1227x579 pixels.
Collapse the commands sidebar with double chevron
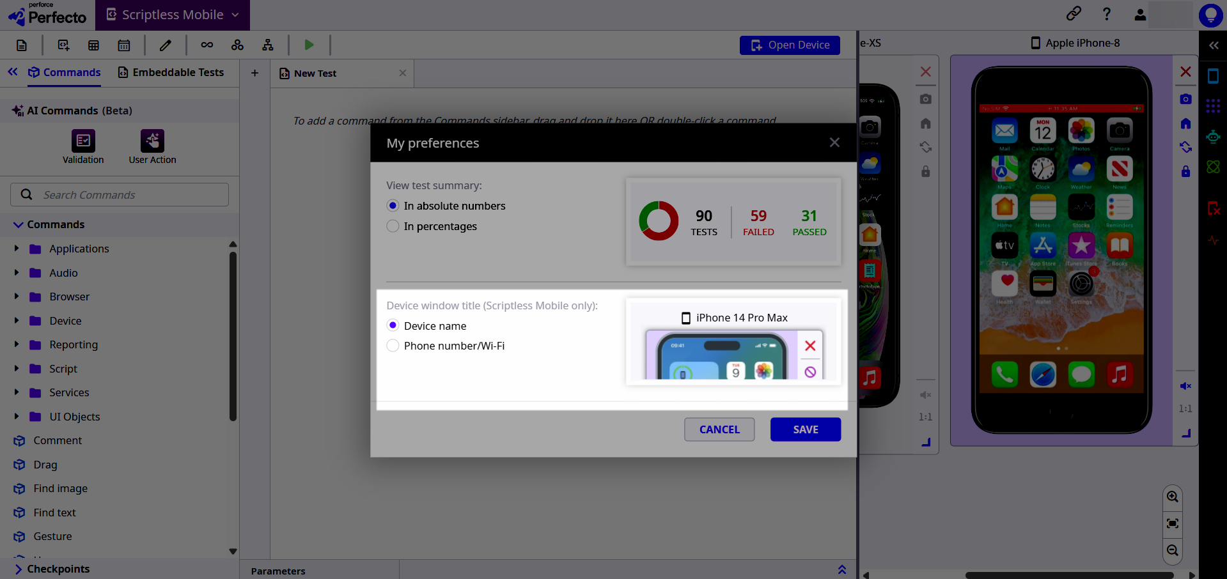pyautogui.click(x=13, y=72)
